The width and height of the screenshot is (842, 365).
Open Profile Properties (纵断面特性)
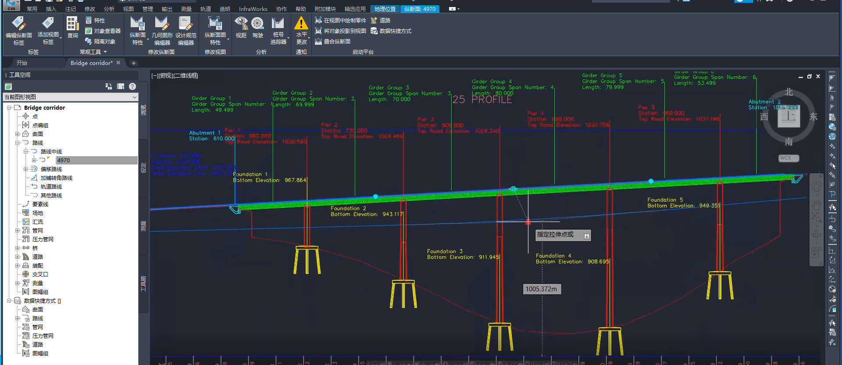(138, 31)
